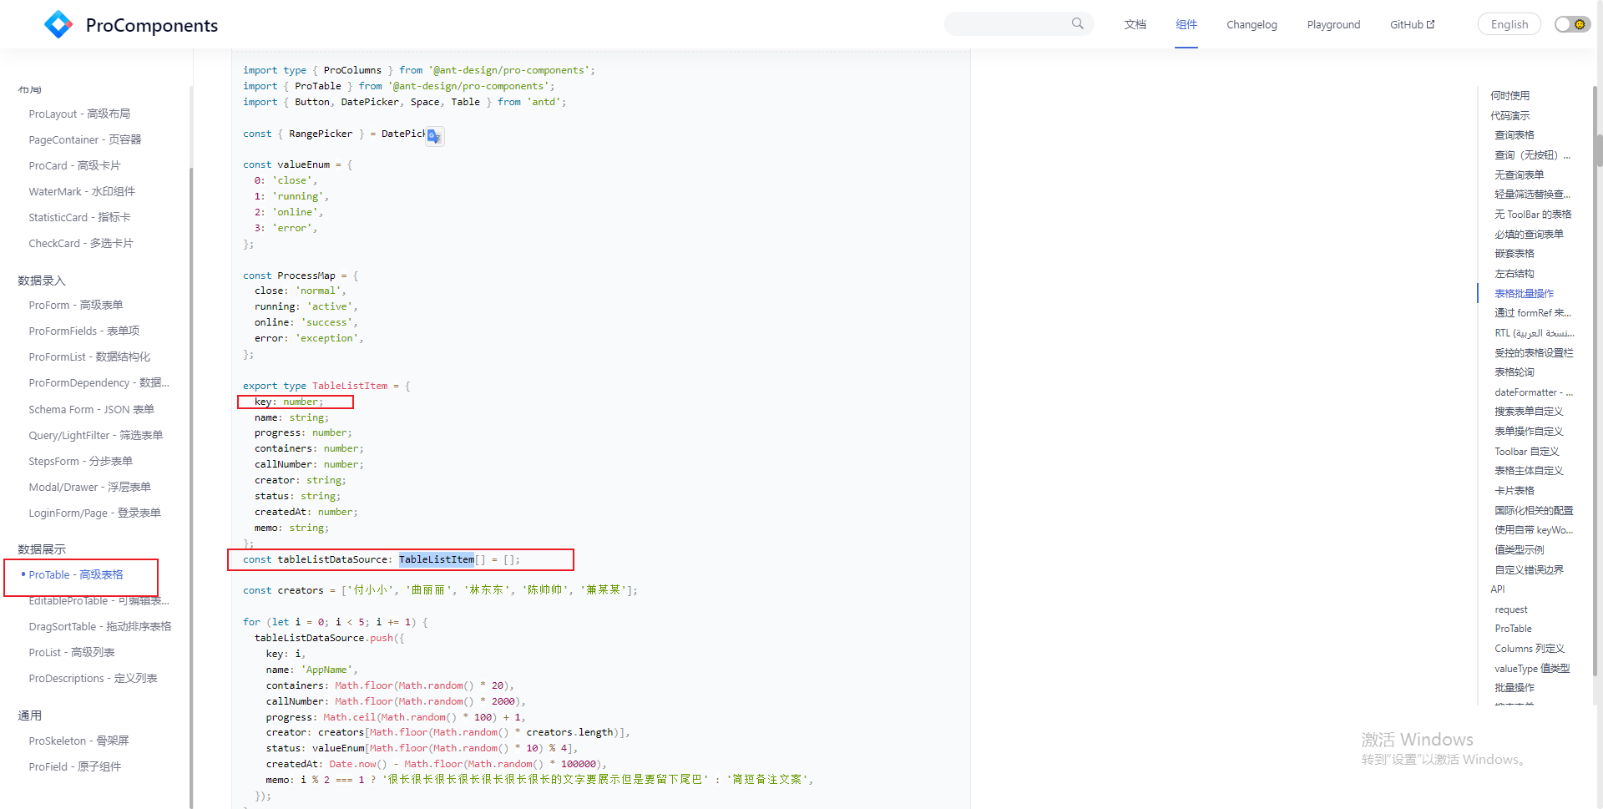Jump to 值类型示例 anchor
Screen dimensions: 1603x809
pyautogui.click(x=1520, y=550)
